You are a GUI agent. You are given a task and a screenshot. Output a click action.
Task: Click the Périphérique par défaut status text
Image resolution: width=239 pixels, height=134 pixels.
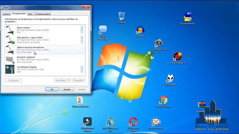click(x=28, y=42)
